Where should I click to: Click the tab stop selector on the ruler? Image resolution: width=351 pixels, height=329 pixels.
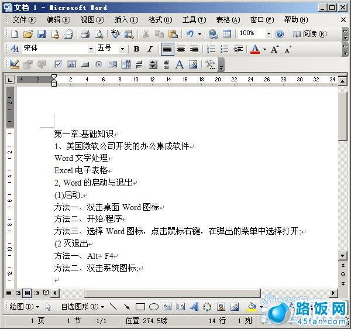pos(9,80)
